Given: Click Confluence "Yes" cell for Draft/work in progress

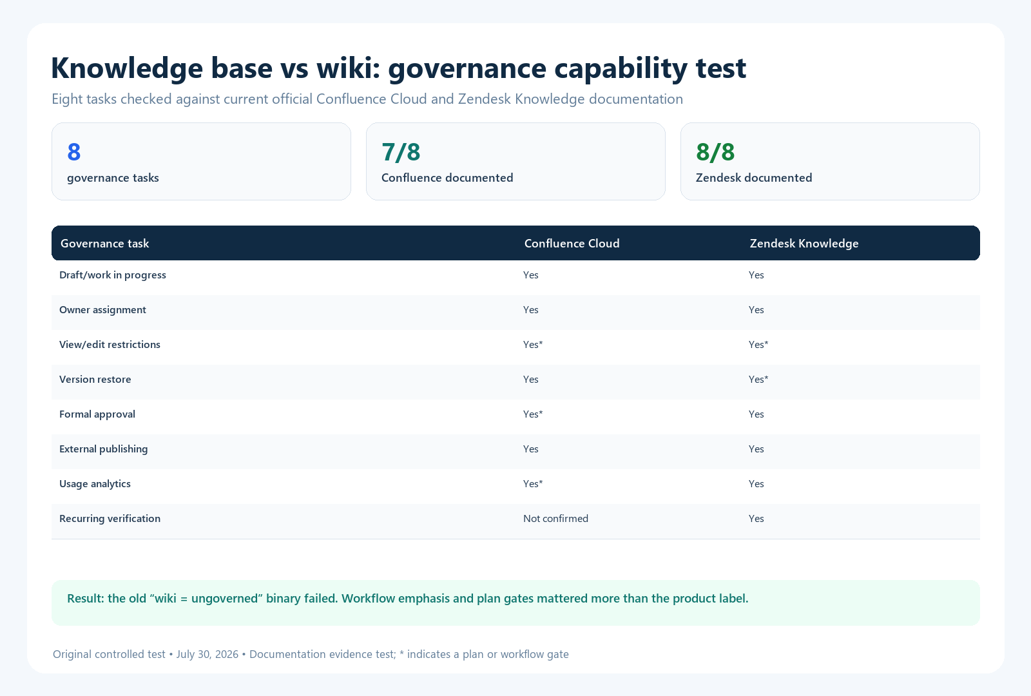Looking at the screenshot, I should pyautogui.click(x=531, y=275).
